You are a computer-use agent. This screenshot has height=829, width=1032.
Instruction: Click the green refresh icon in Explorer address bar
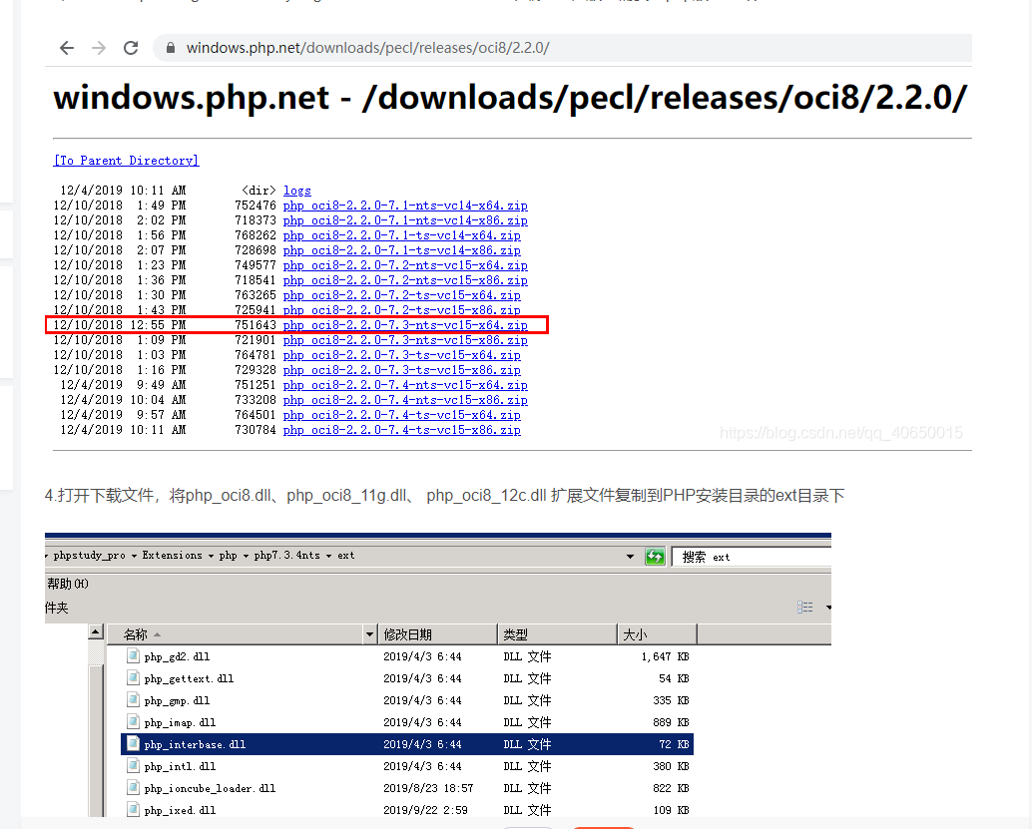655,556
